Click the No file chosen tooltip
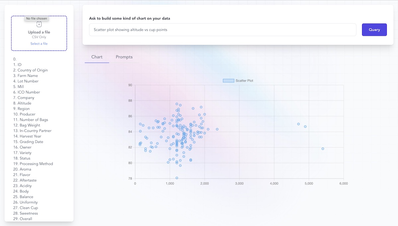Viewport: 398px width, 226px height. pyautogui.click(x=37, y=19)
